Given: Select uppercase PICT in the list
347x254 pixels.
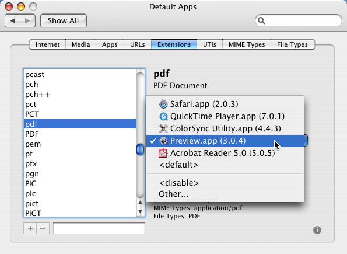Looking at the screenshot, I should (80, 213).
